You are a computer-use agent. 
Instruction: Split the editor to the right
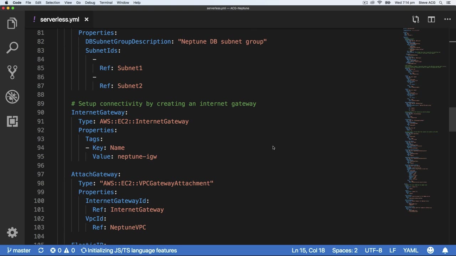431,20
